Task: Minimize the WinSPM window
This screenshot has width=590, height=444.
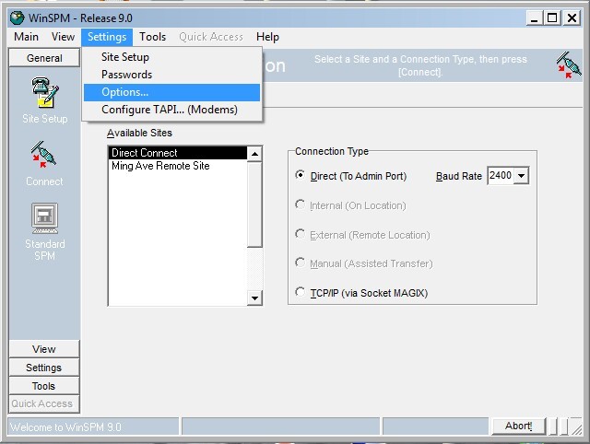Action: pos(534,18)
